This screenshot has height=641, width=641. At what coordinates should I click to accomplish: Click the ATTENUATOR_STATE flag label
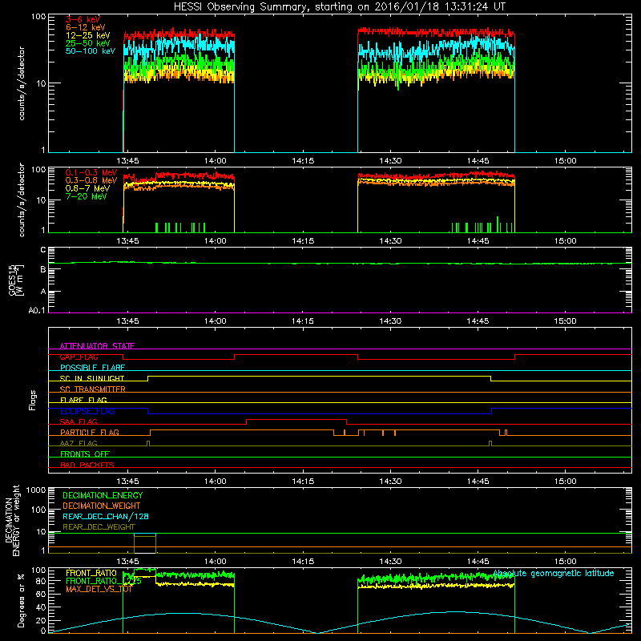coord(97,346)
